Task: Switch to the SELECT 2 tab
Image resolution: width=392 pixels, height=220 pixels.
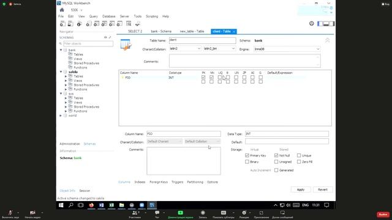Action: [x=135, y=31]
